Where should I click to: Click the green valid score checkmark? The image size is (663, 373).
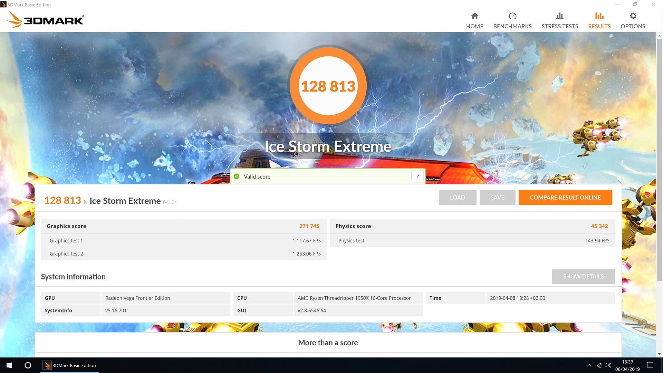click(x=237, y=176)
